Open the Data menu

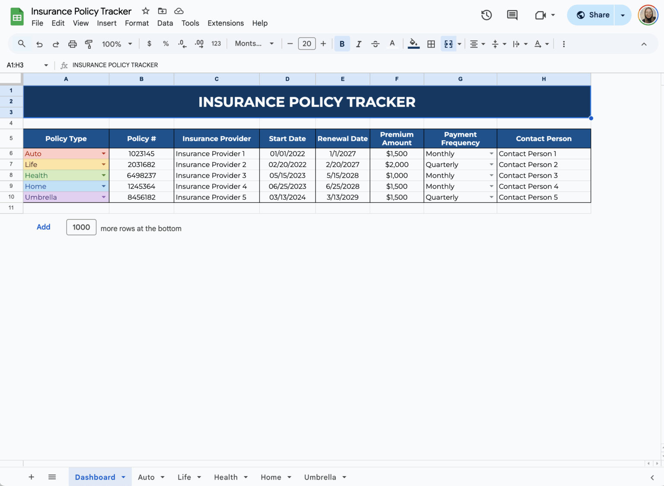pyautogui.click(x=165, y=23)
